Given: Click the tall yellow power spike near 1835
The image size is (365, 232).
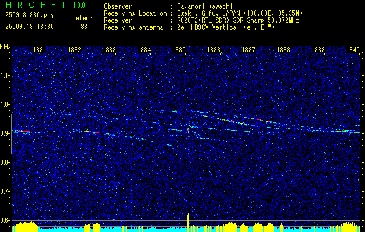Looking at the screenshot, I should coord(188,223).
